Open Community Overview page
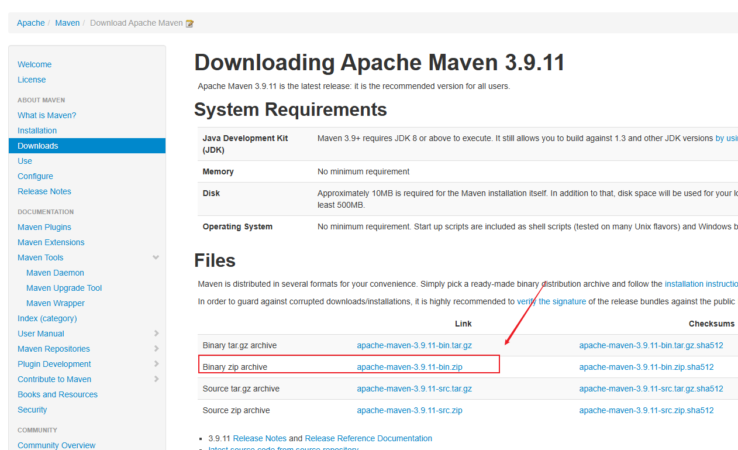Image resolution: width=738 pixels, height=450 pixels. [x=56, y=445]
